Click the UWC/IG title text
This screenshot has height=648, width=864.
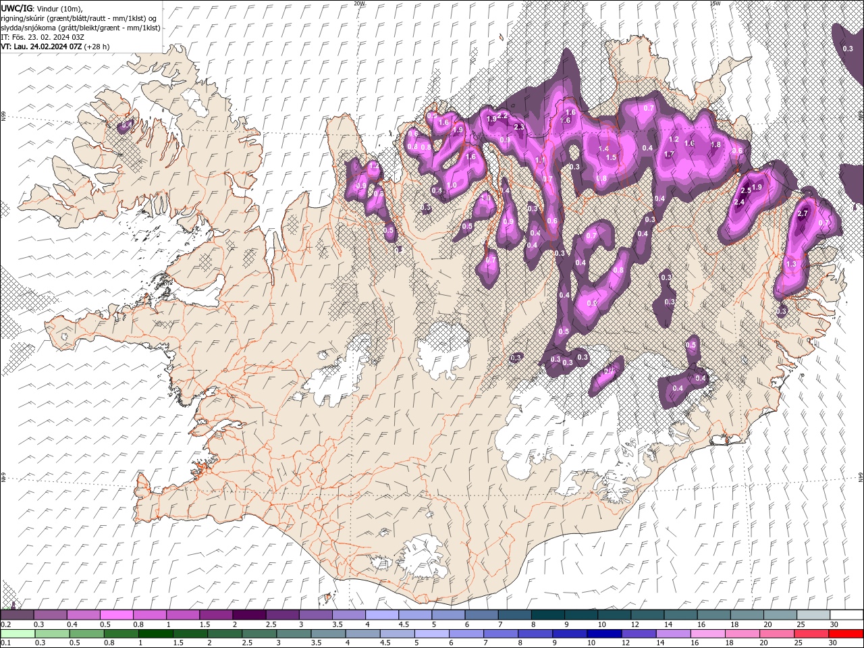pyautogui.click(x=17, y=7)
